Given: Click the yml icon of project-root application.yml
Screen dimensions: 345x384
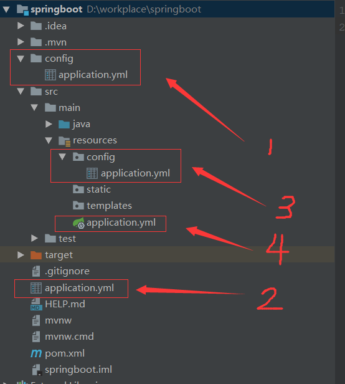Looking at the screenshot, I should point(36,288).
